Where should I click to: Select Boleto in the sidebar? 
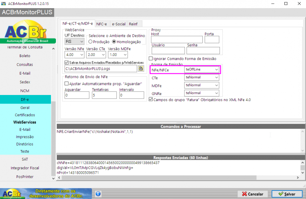(25, 56)
